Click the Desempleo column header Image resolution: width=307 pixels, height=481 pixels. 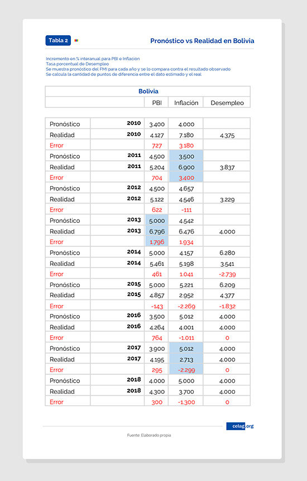pyautogui.click(x=227, y=103)
